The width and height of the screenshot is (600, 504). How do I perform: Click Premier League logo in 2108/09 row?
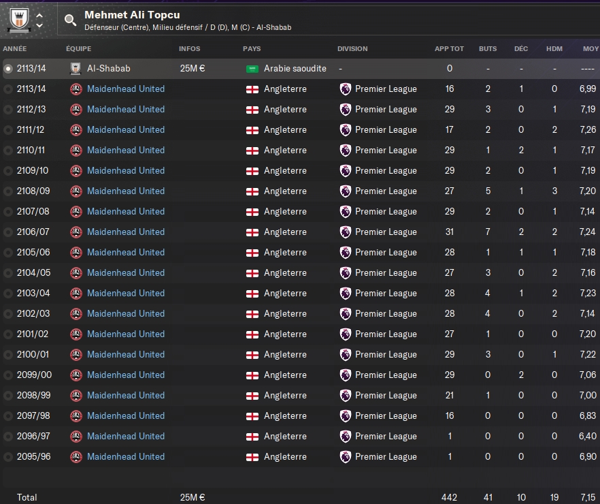346,191
